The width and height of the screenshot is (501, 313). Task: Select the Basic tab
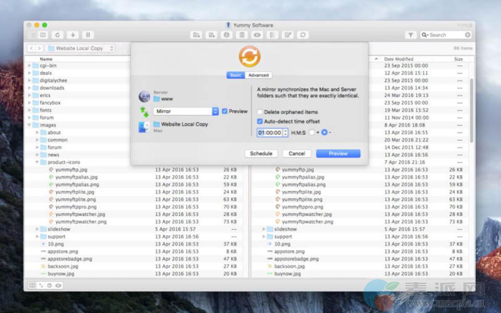(235, 75)
